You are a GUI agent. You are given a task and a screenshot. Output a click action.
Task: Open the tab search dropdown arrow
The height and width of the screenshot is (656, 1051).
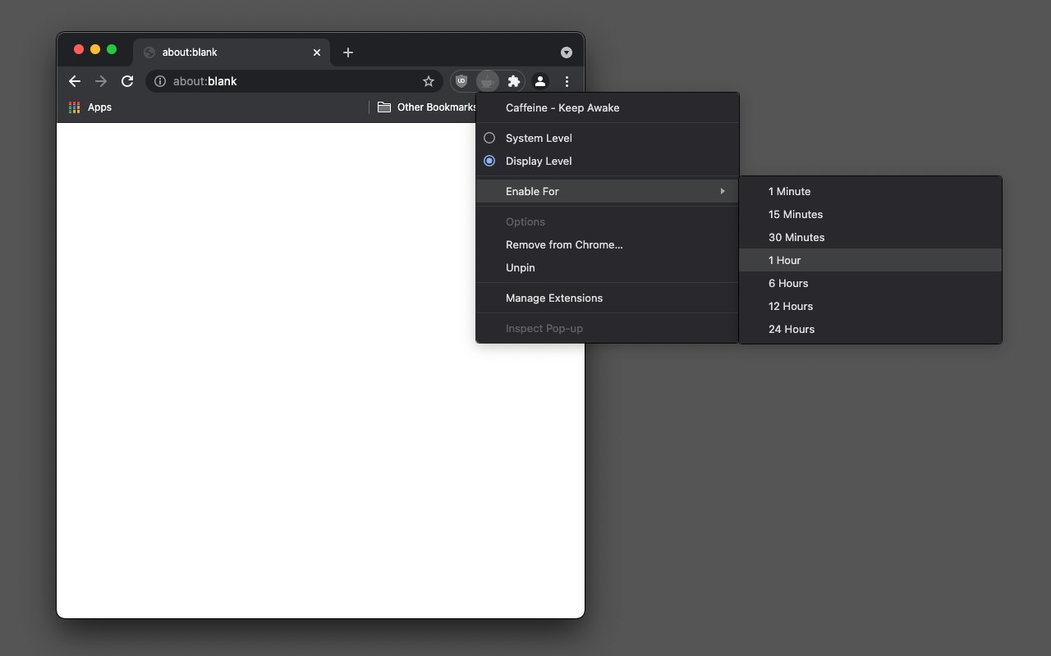(x=567, y=52)
